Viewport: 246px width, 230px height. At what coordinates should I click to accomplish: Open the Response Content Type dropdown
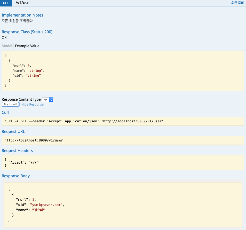tap(47, 100)
